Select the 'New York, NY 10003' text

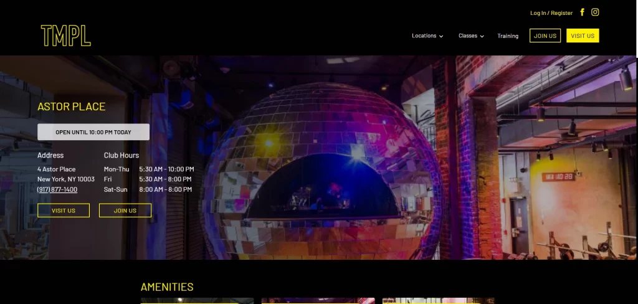point(66,179)
